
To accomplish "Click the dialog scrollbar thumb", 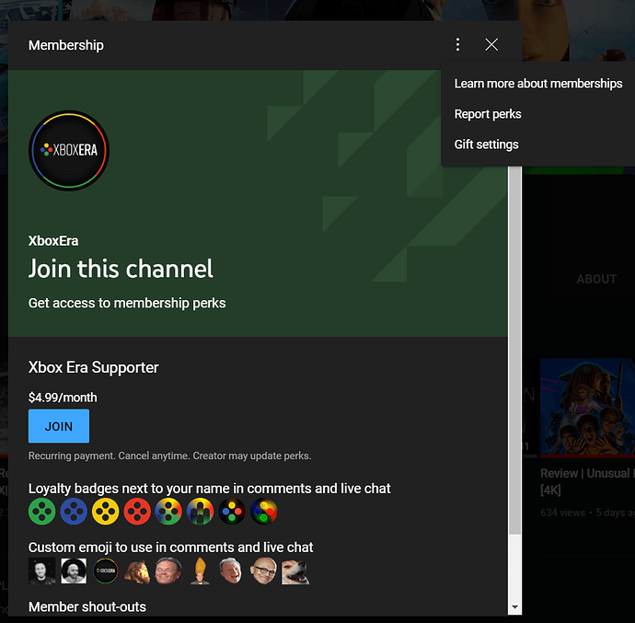I will pyautogui.click(x=514, y=350).
